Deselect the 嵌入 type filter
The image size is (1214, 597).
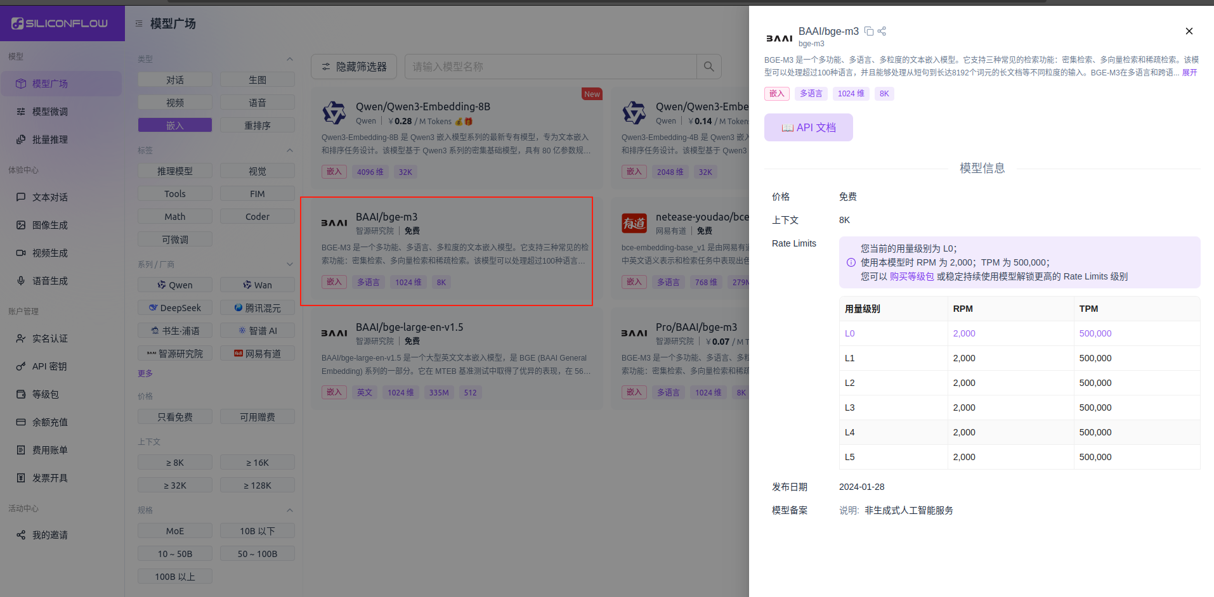[174, 124]
